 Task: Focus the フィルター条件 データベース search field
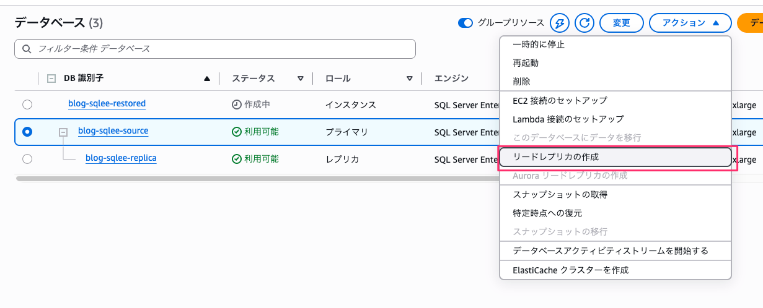pyautogui.click(x=214, y=49)
